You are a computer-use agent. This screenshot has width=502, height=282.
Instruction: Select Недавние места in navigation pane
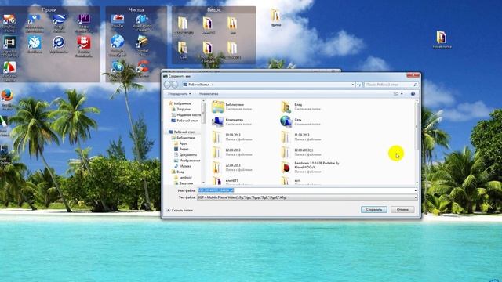pos(187,115)
